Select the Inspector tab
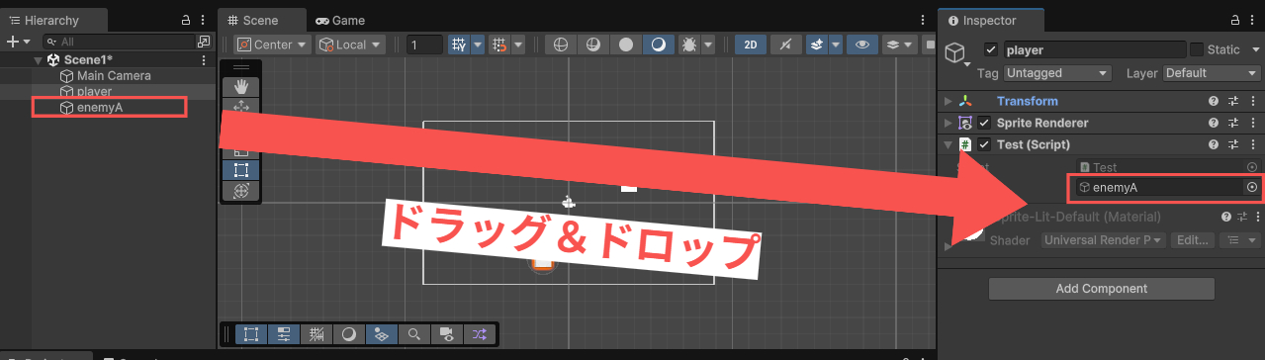Screen dimensions: 1265x360 [x=991, y=20]
